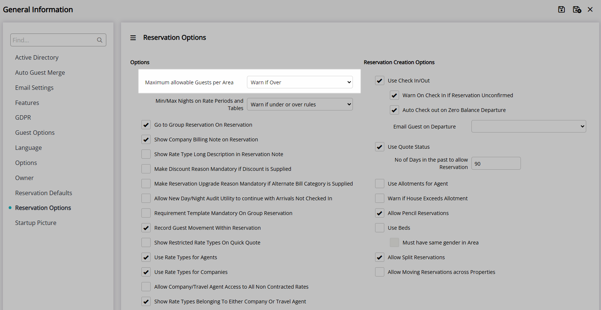Click the Reservation Creation Options heading
This screenshot has width=601, height=310.
click(x=399, y=62)
